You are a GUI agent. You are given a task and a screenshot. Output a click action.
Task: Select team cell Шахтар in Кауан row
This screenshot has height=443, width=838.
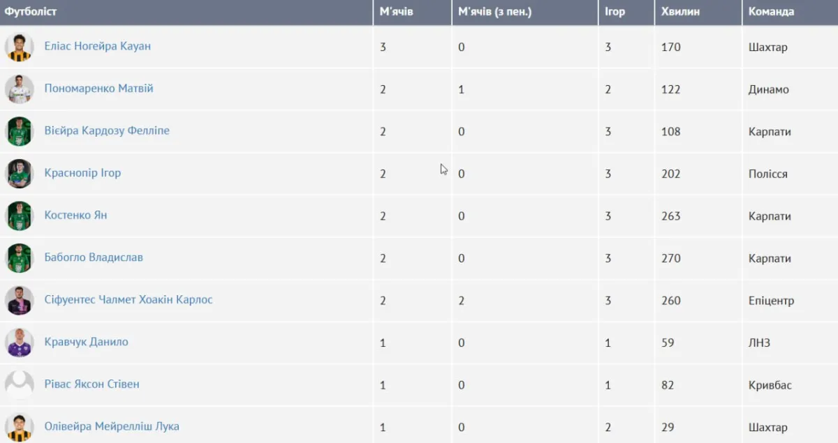tap(767, 47)
